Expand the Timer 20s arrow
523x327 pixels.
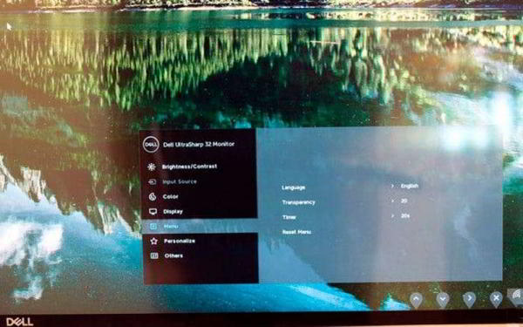[393, 216]
